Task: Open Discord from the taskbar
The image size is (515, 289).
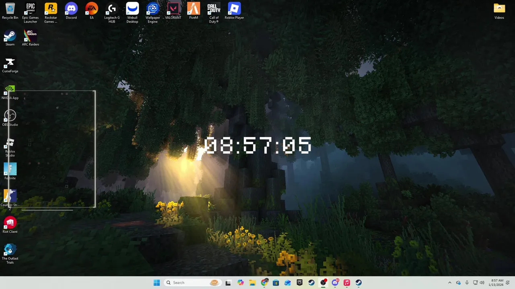Action: pos(335,283)
